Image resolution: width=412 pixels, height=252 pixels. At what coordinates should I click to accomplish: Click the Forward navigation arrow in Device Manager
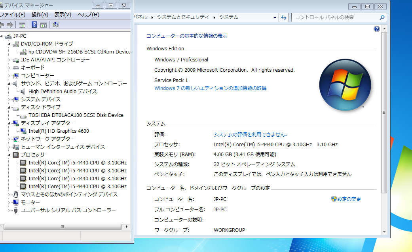coord(10,25)
